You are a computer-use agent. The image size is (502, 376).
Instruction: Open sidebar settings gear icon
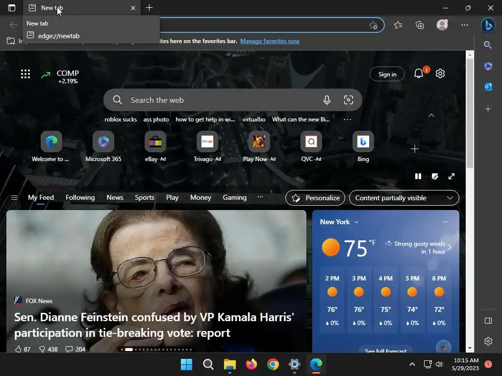point(488,341)
